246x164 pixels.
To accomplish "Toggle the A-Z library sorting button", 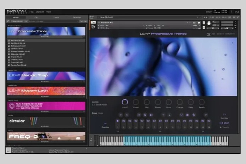I will click(26, 21).
